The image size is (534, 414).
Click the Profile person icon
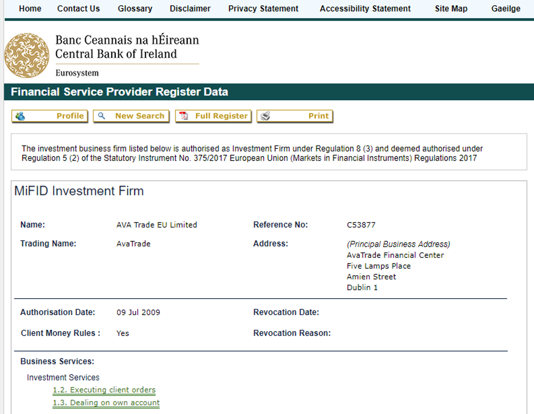pyautogui.click(x=19, y=116)
